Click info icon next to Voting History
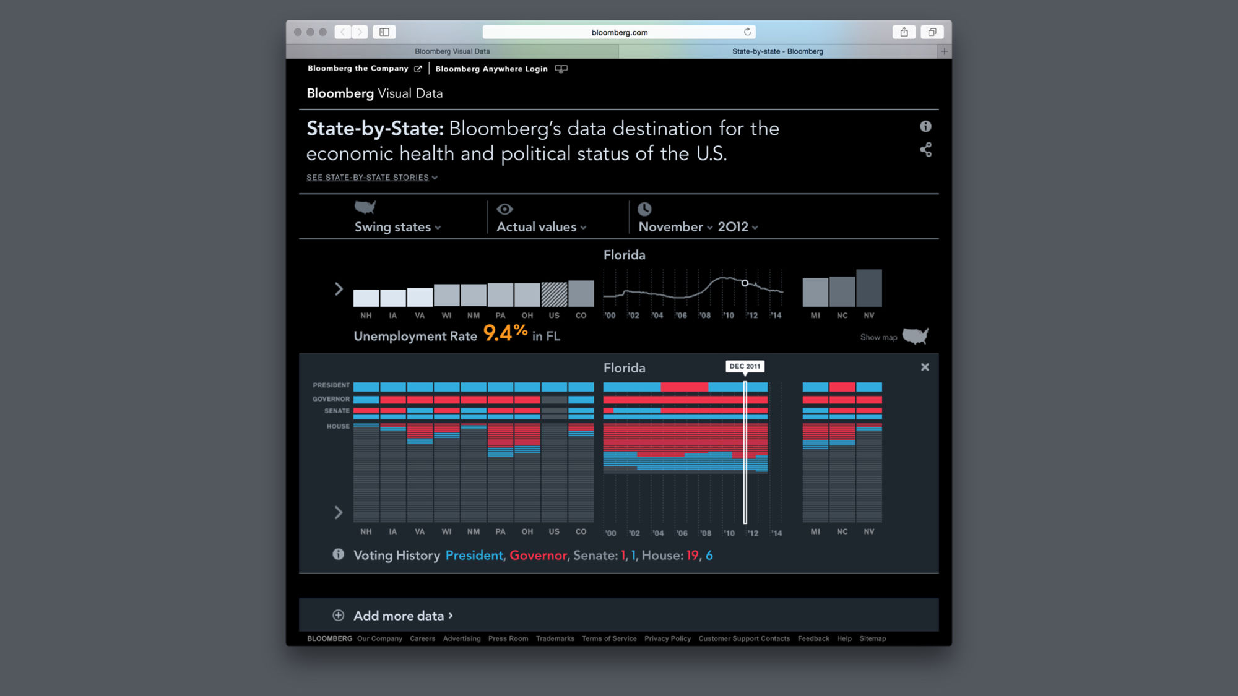 (x=338, y=554)
